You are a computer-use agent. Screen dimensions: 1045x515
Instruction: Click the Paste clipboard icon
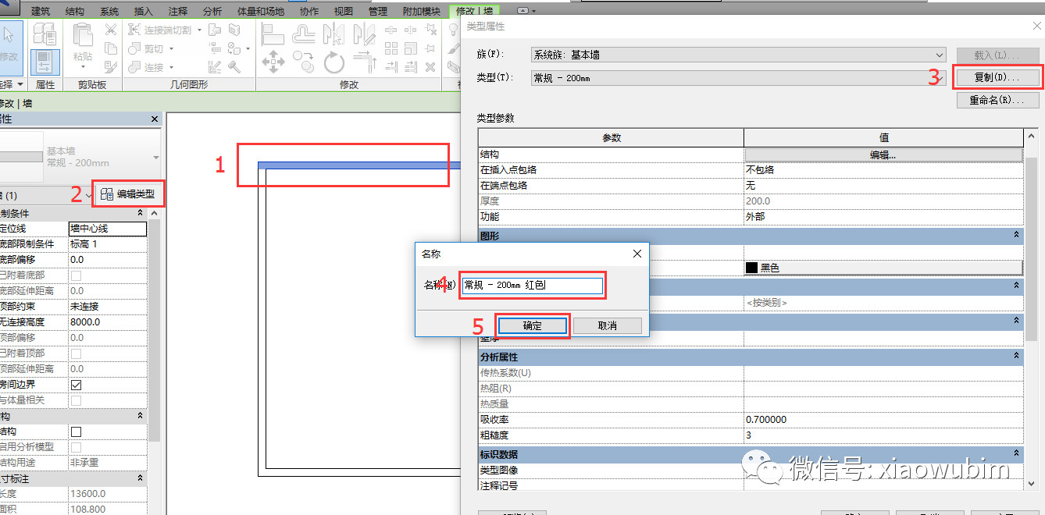point(83,35)
